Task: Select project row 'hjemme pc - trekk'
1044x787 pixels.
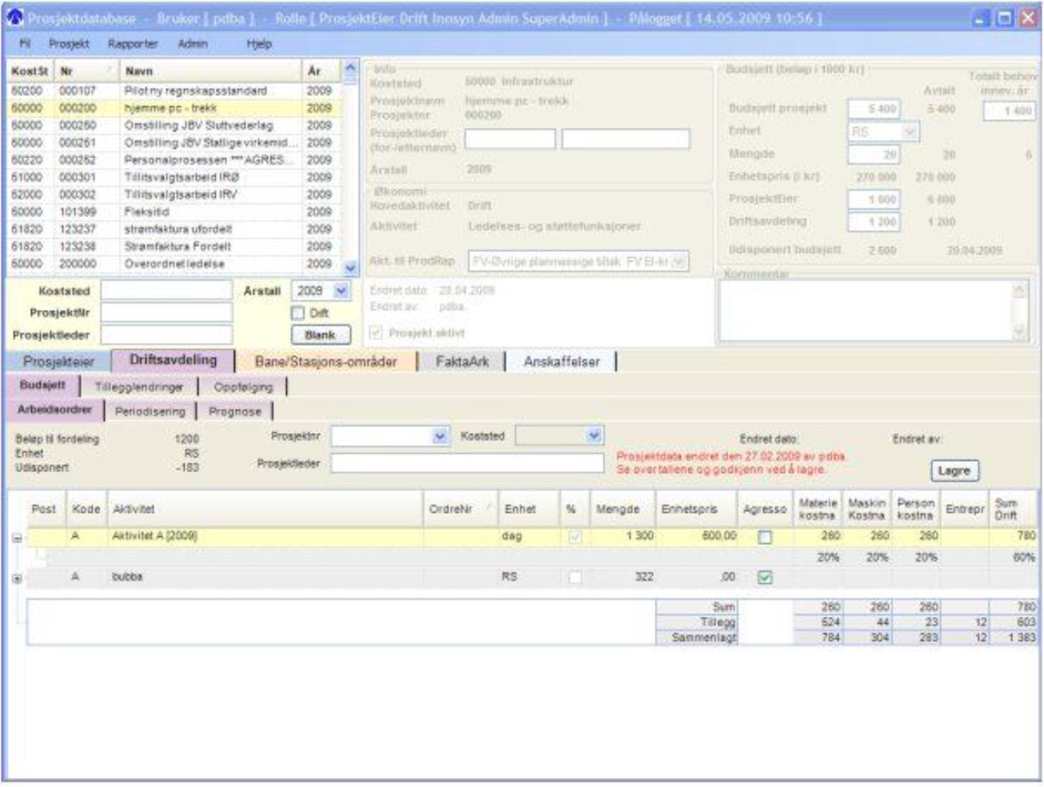Action: tap(175, 108)
